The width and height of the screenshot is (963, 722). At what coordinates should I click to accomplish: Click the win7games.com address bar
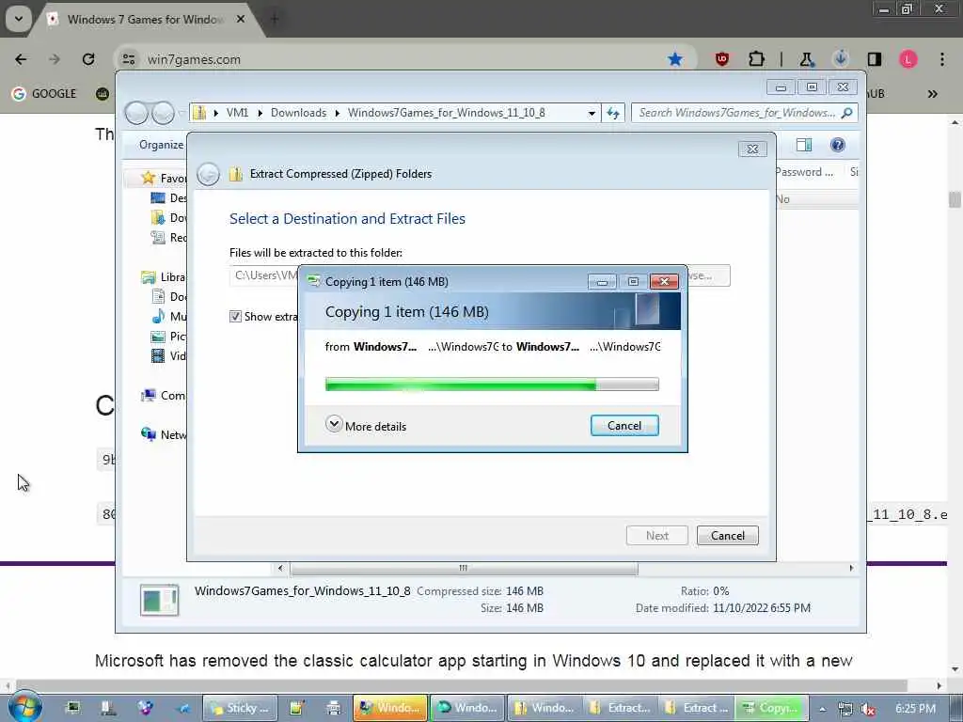(x=393, y=59)
